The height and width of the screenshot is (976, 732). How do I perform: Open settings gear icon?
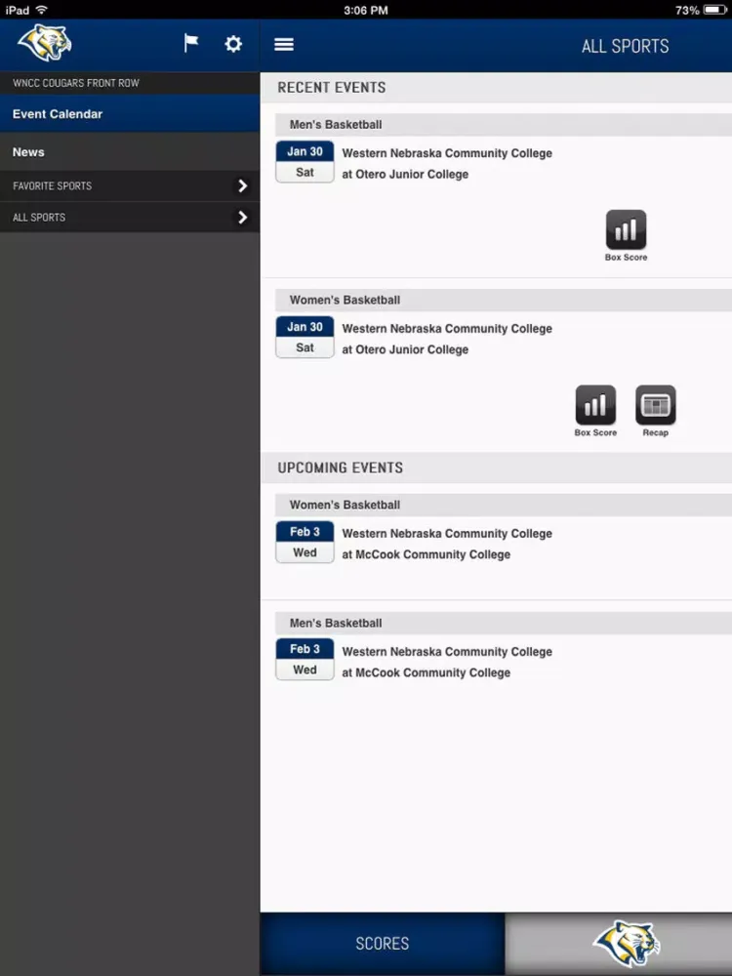pyautogui.click(x=233, y=44)
